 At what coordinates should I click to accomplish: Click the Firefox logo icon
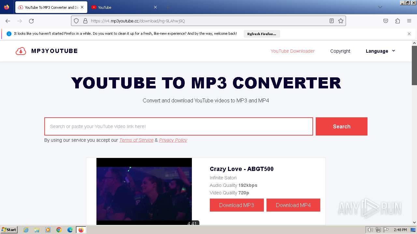tap(7, 7)
